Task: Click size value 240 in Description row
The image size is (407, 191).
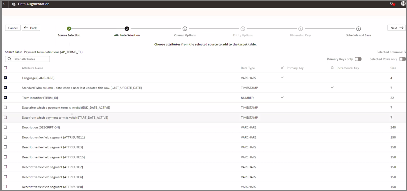Action: tap(393, 127)
